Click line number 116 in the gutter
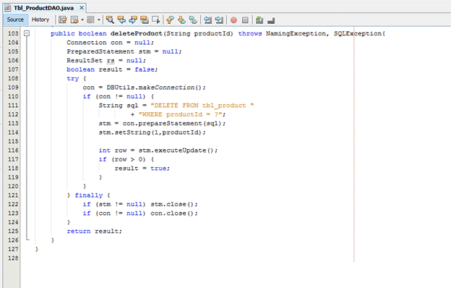This screenshot has height=288, width=451. (x=13, y=151)
